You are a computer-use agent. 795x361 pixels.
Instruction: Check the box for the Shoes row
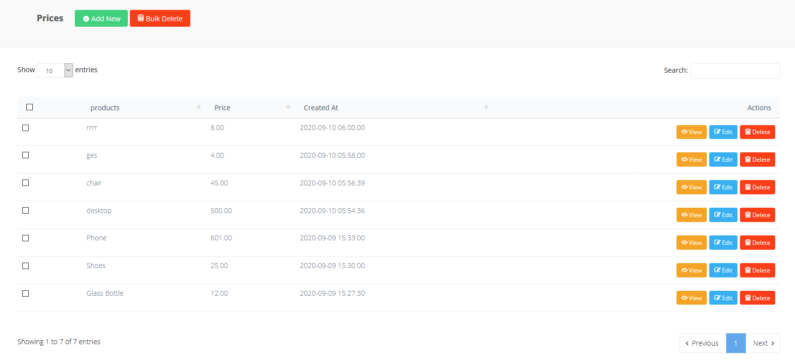(x=25, y=266)
